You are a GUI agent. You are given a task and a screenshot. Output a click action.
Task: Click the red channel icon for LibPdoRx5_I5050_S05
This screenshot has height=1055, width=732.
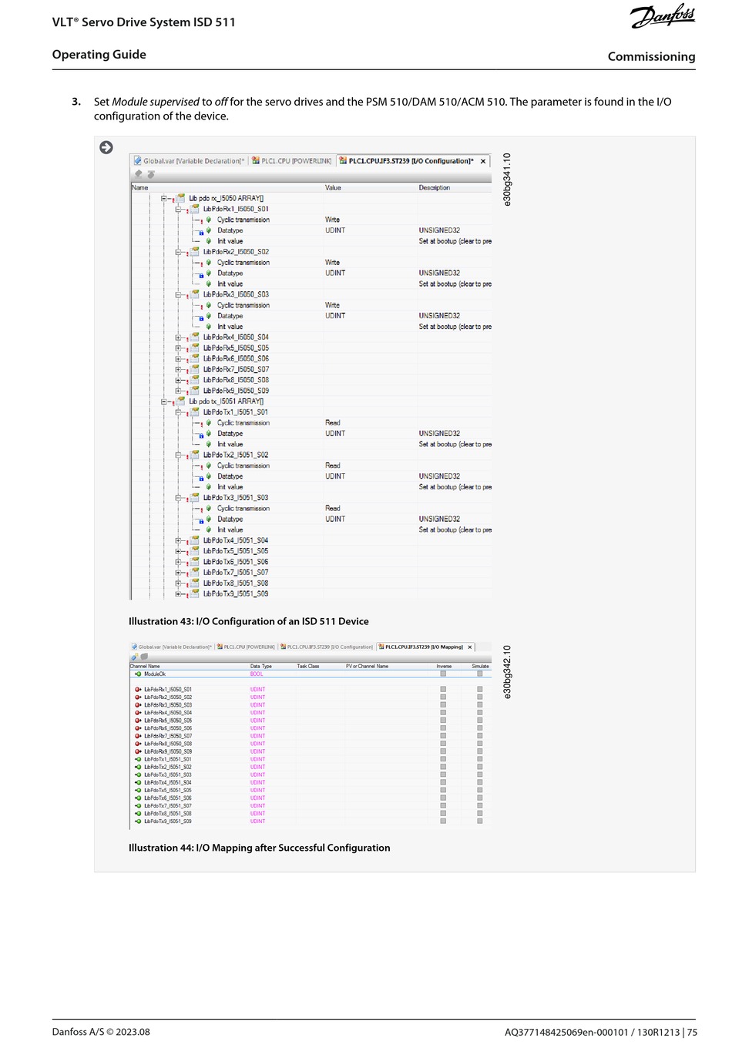[138, 721]
